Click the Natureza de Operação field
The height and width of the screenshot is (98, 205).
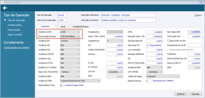62,20
